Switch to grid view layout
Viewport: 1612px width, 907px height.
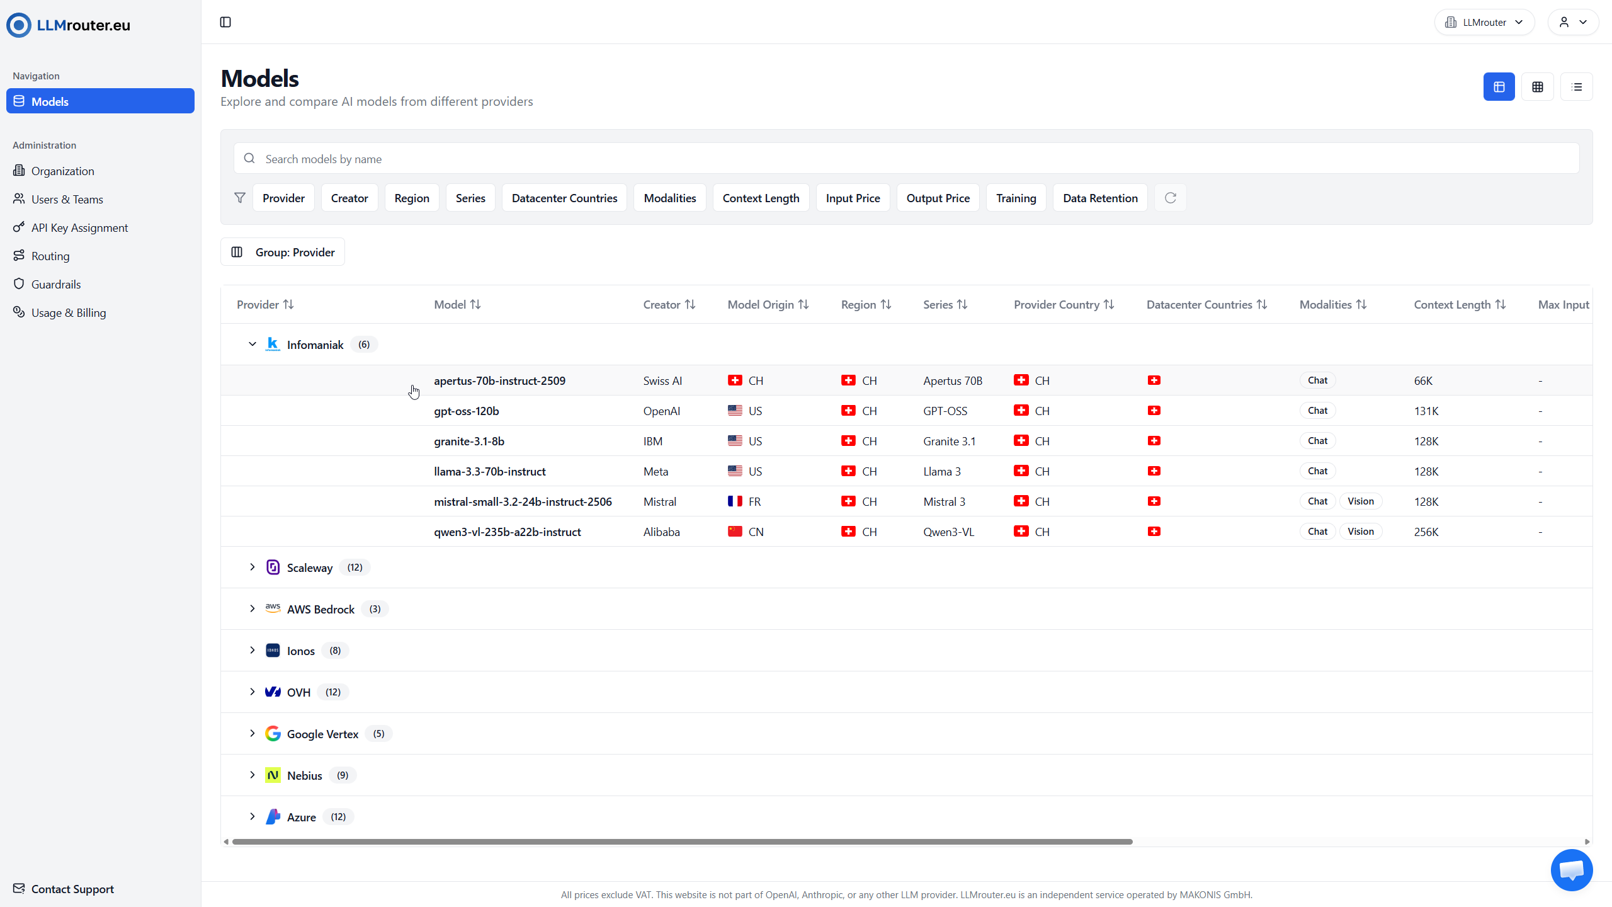1538,87
